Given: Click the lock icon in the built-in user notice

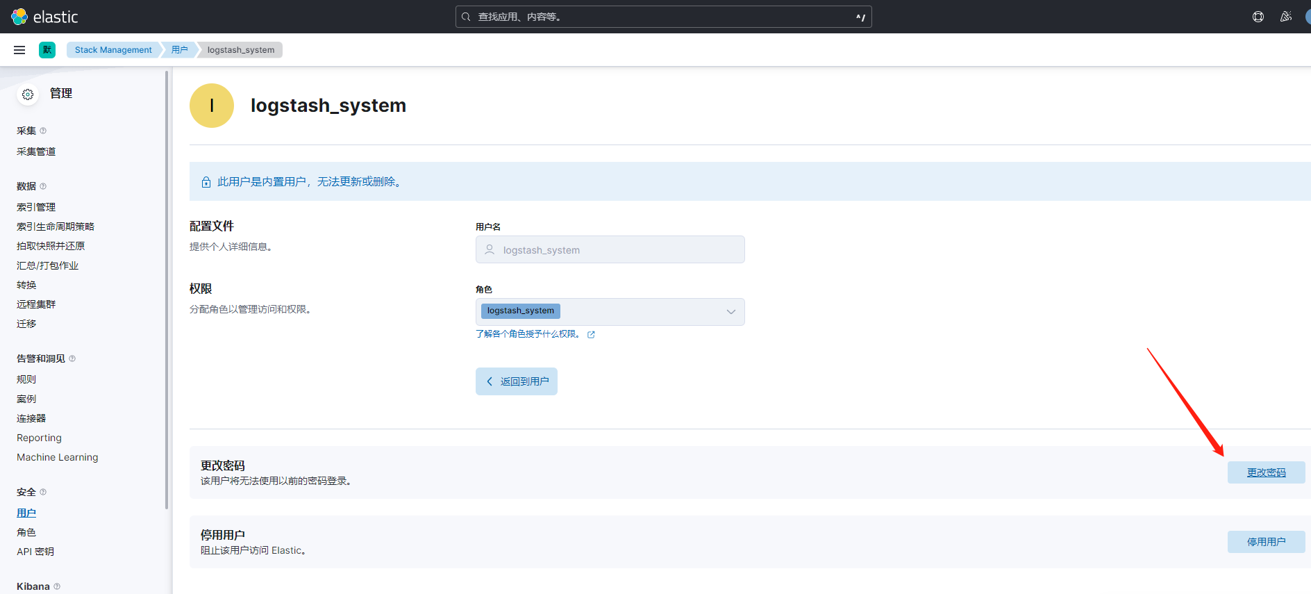Looking at the screenshot, I should point(206,182).
